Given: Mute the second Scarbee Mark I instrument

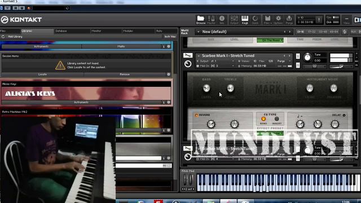Looking at the screenshot, I should pyautogui.click(x=298, y=158).
